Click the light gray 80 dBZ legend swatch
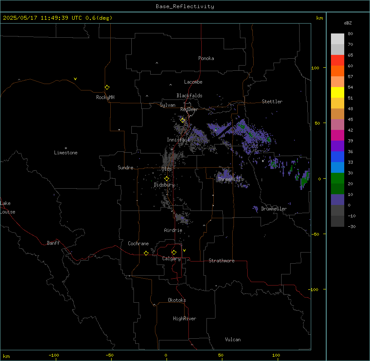The width and height of the screenshot is (370, 361). [x=337, y=39]
